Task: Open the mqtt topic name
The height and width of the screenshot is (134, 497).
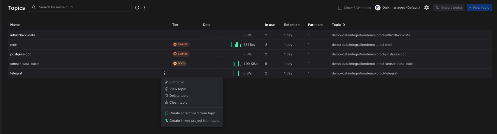Action: [14, 45]
